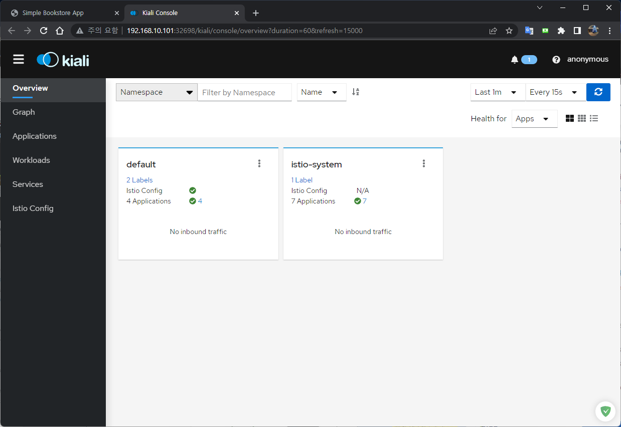Go to Graph in the sidebar

[x=53, y=112]
